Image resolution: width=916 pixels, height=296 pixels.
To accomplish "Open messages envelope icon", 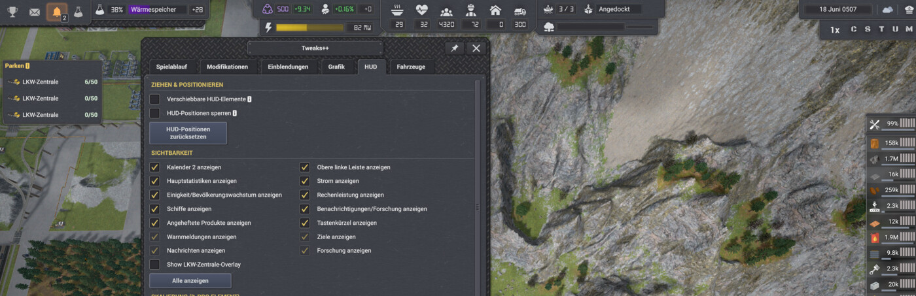I will [35, 12].
